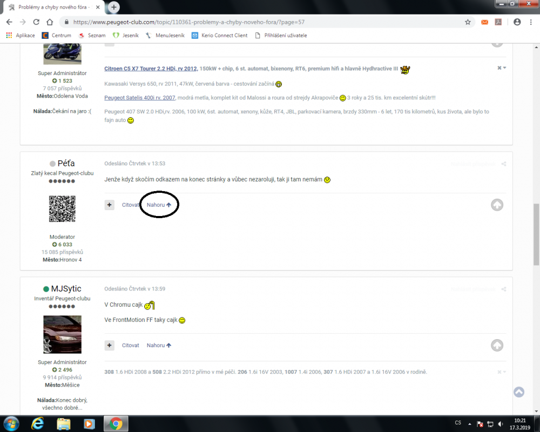This screenshot has height=432, width=540.
Task: Launch Internet Explorer from the taskbar
Action: click(x=38, y=423)
